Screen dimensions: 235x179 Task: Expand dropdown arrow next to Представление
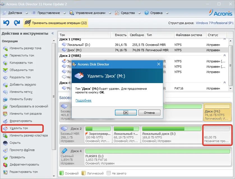64,13
